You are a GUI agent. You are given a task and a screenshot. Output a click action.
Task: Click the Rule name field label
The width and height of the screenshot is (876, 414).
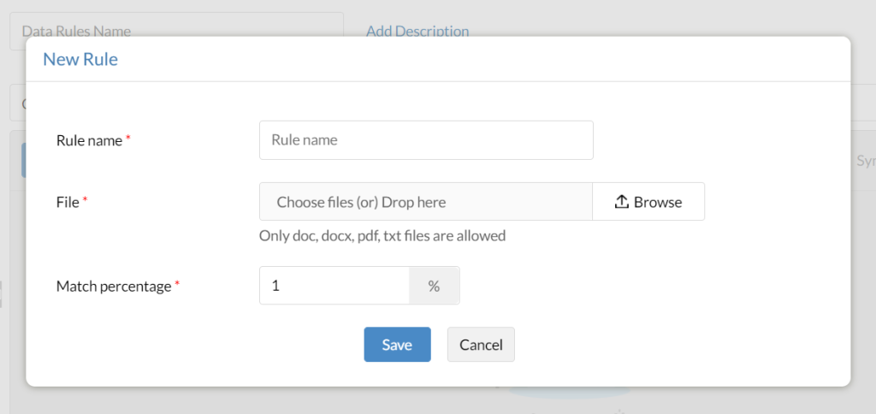click(x=89, y=140)
